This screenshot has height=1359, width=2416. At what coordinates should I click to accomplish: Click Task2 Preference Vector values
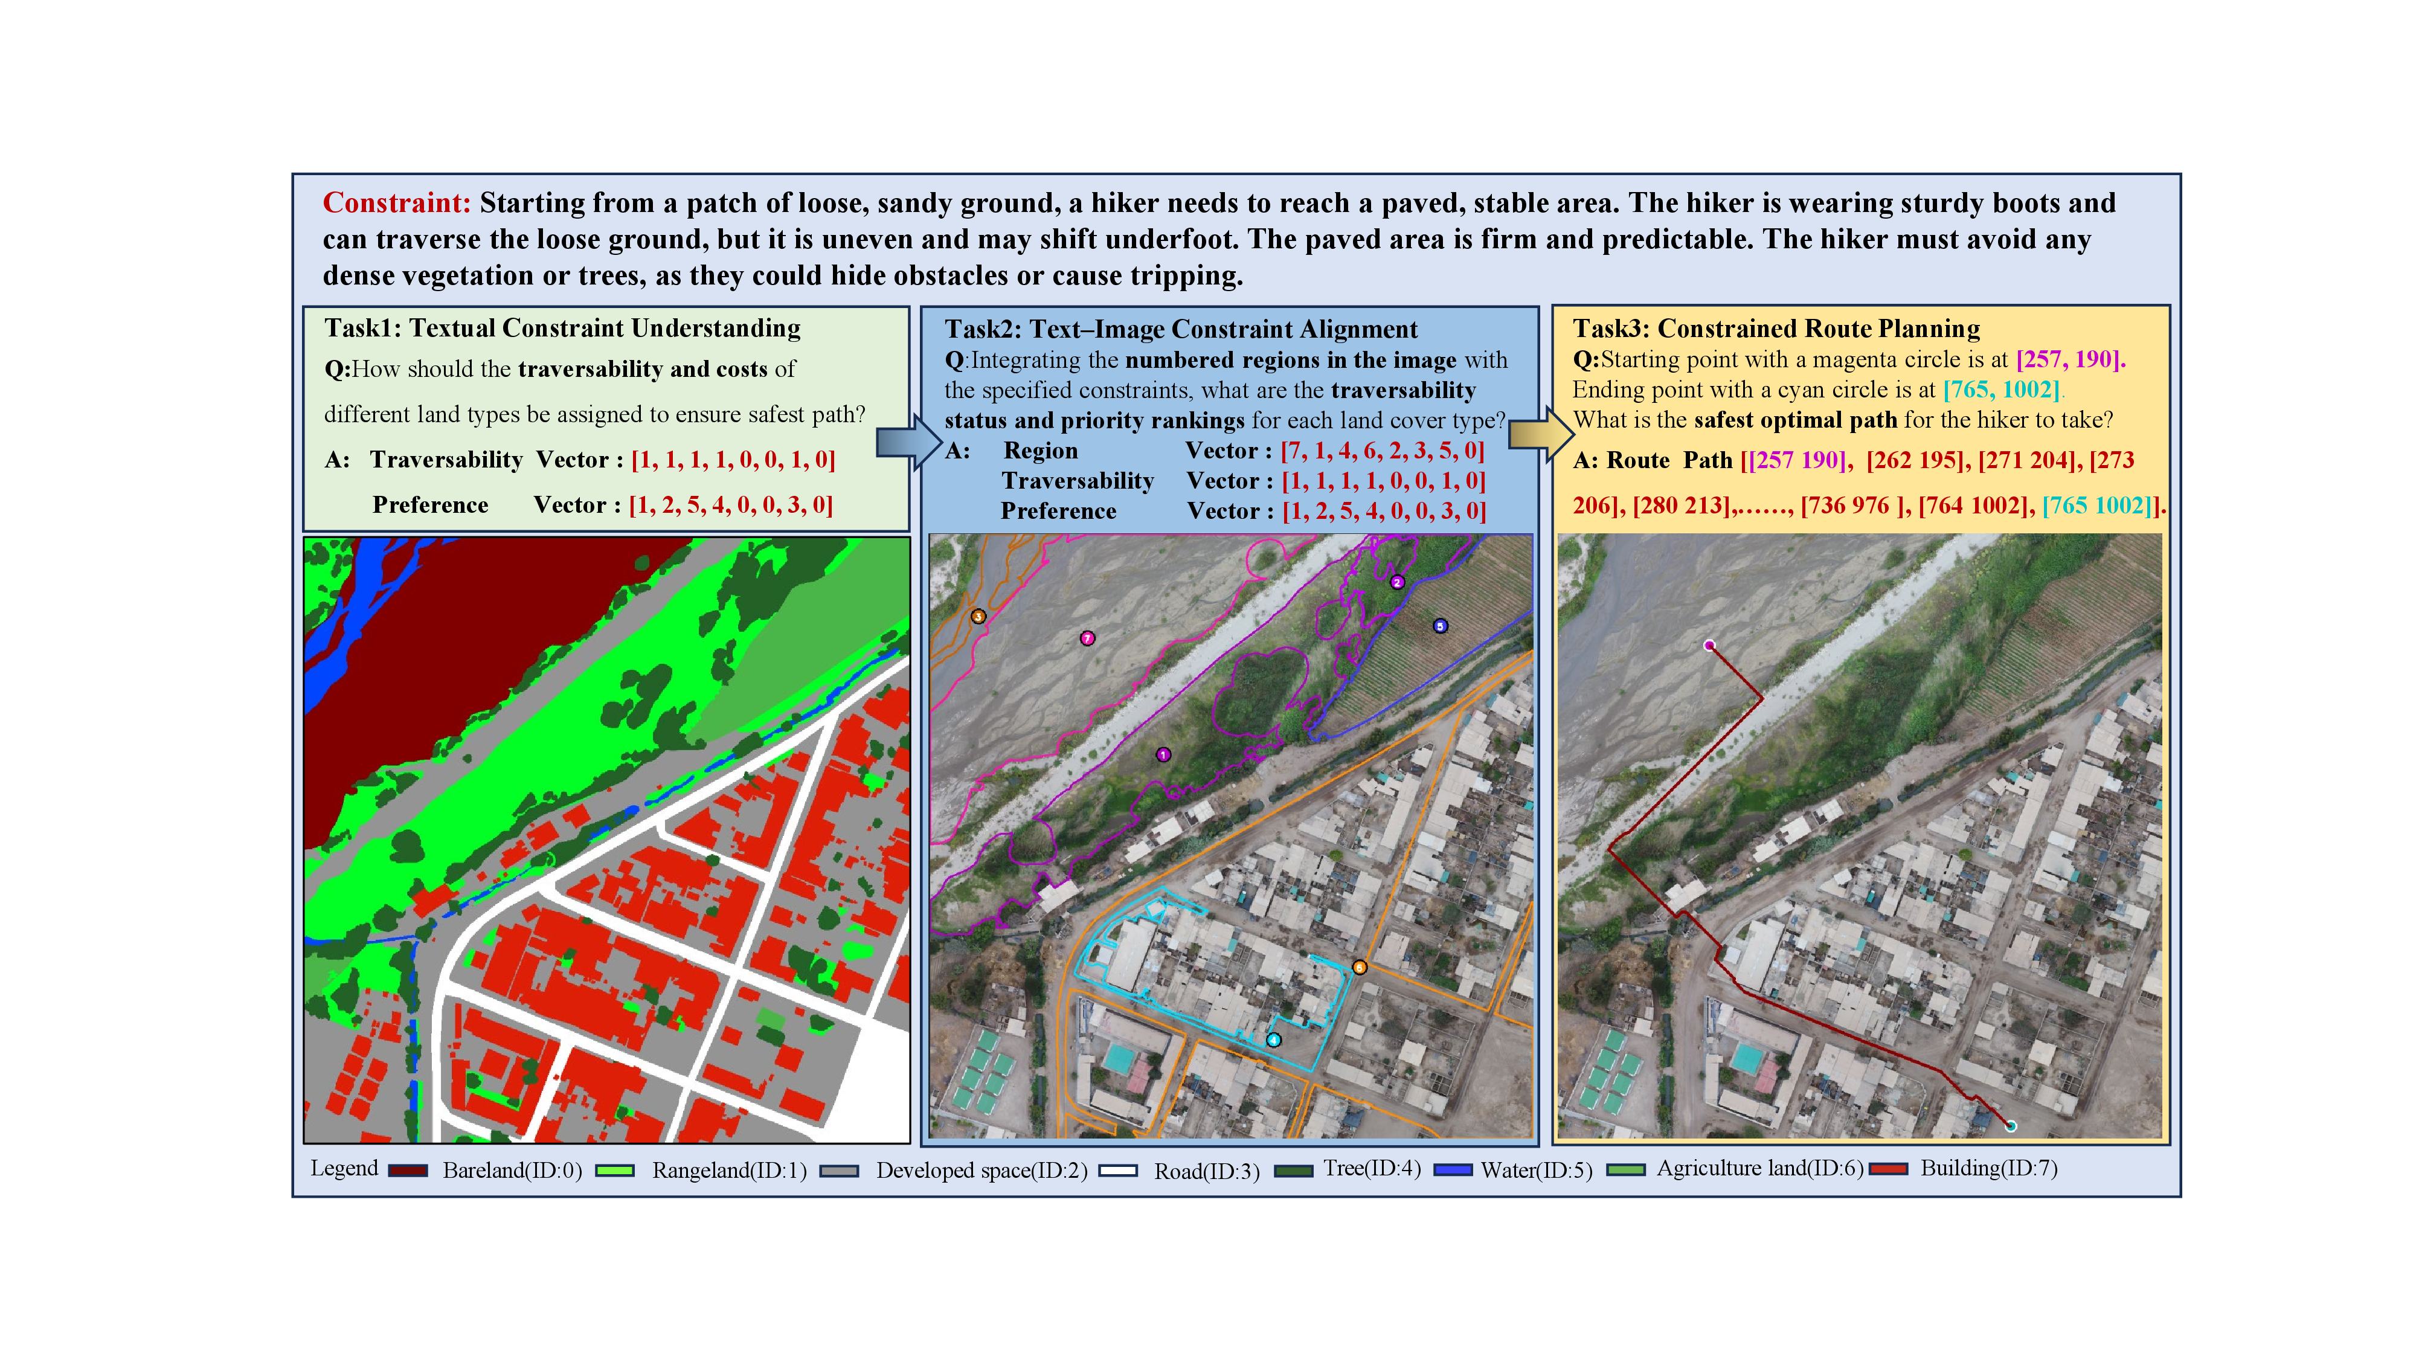pyautogui.click(x=1384, y=511)
